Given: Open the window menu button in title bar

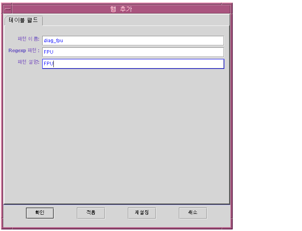Looking at the screenshot, I should [8, 9].
